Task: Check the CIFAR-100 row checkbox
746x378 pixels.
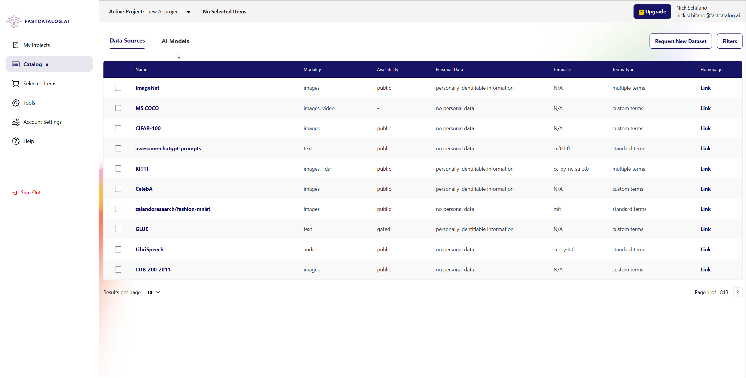Action: (x=118, y=128)
